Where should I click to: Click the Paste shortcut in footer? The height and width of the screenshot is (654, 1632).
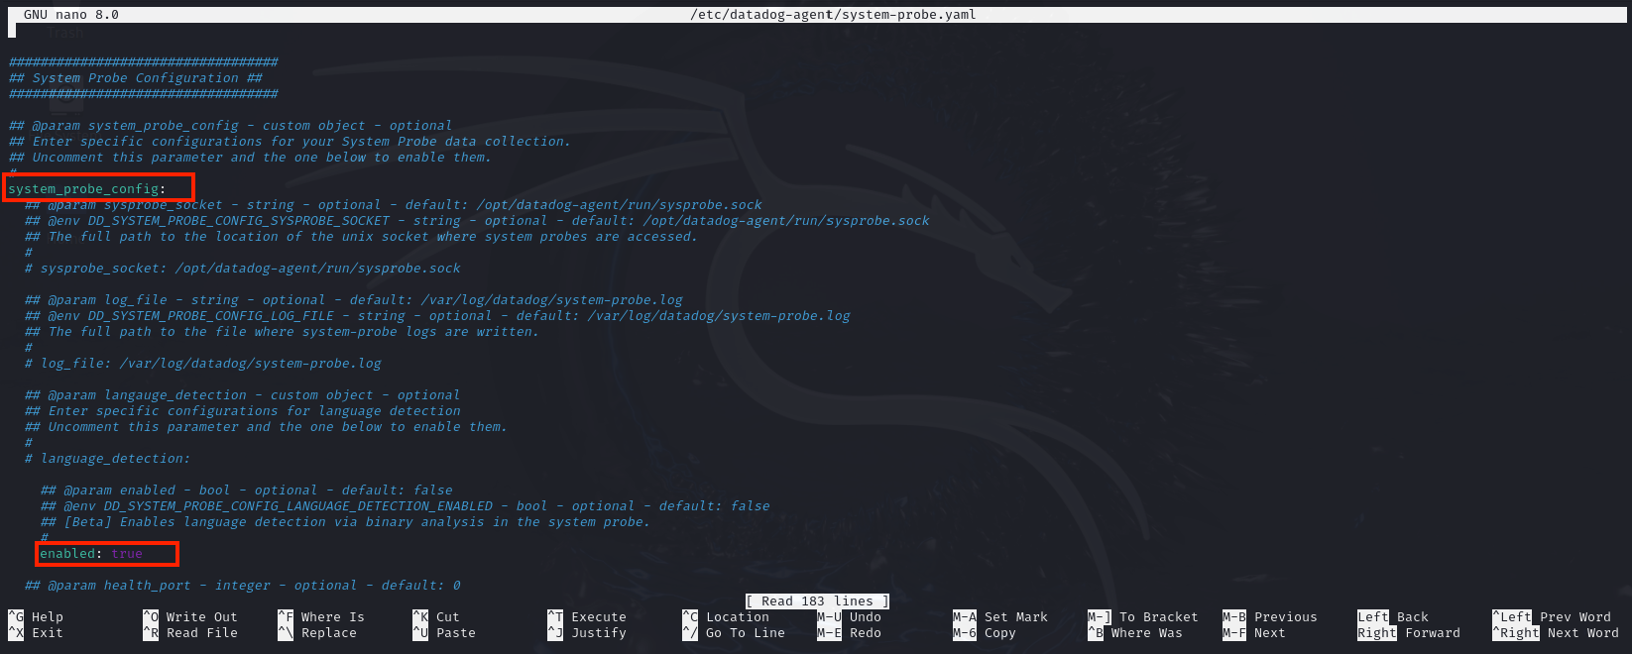click(x=444, y=633)
